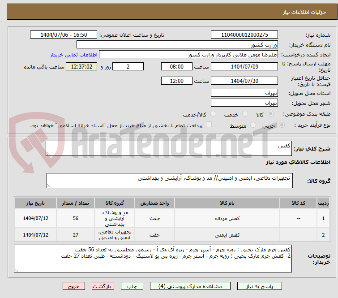Click the price validity date 1404/07/30

[x=244, y=81]
